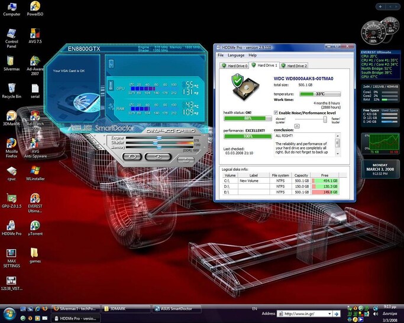
Task: Switch to ASUS SmartDoctor taskbar button
Action: pos(176,309)
